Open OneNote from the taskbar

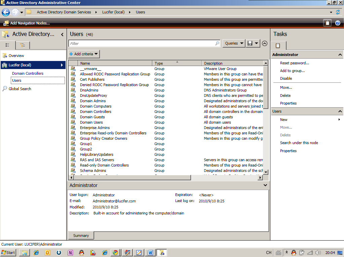70,253
